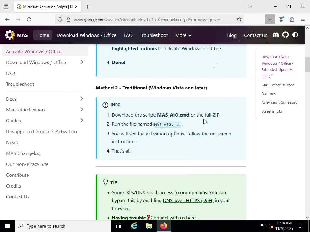This screenshot has height=232, width=310.
Task: Open FAQ in the left sidebar
Action: tap(11, 73)
